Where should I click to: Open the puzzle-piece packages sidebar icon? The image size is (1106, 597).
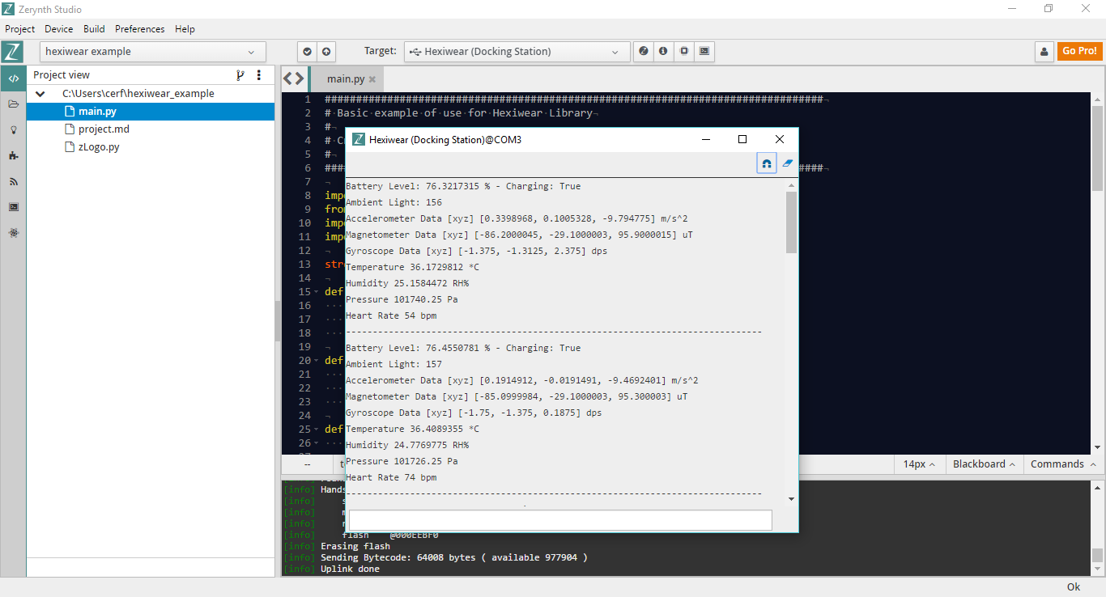point(13,155)
